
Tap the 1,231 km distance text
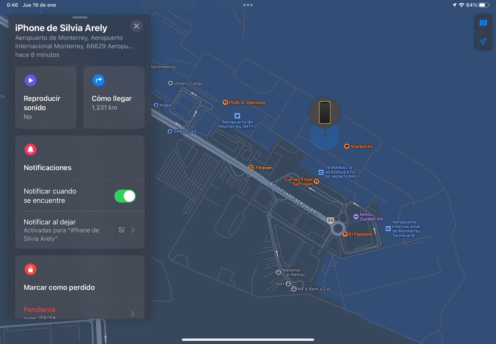105,108
